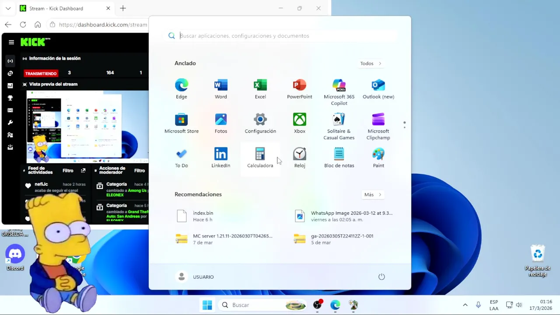
Task: Open a new browser tab
Action: [123, 8]
